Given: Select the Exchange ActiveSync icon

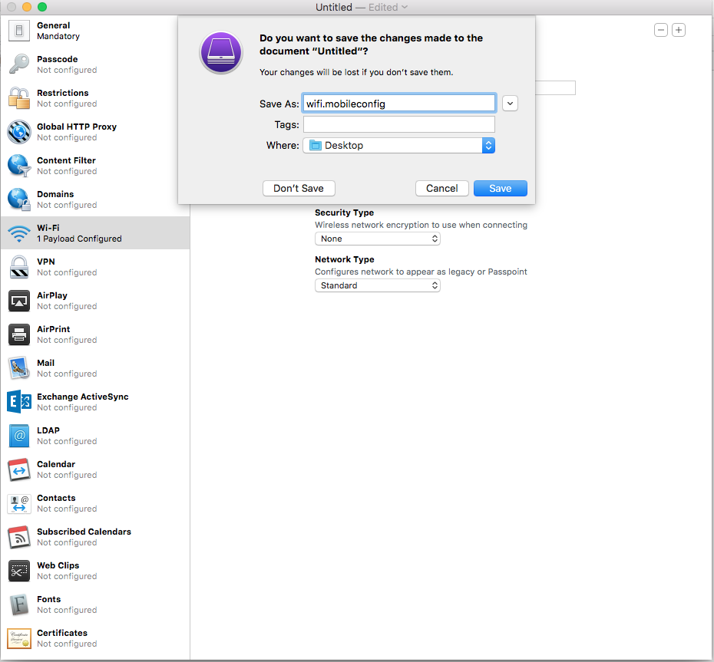Looking at the screenshot, I should (x=19, y=402).
